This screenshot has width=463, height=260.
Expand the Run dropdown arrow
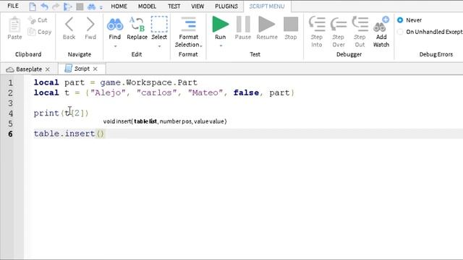point(221,45)
